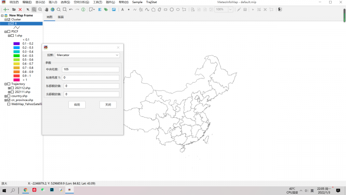Select the Zoom Out magnifier tool
The width and height of the screenshot is (346, 195).
(x=40, y=9)
